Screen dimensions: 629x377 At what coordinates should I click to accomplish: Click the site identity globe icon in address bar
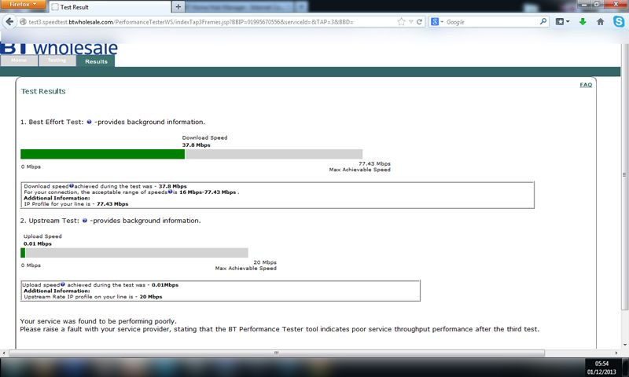click(23, 22)
